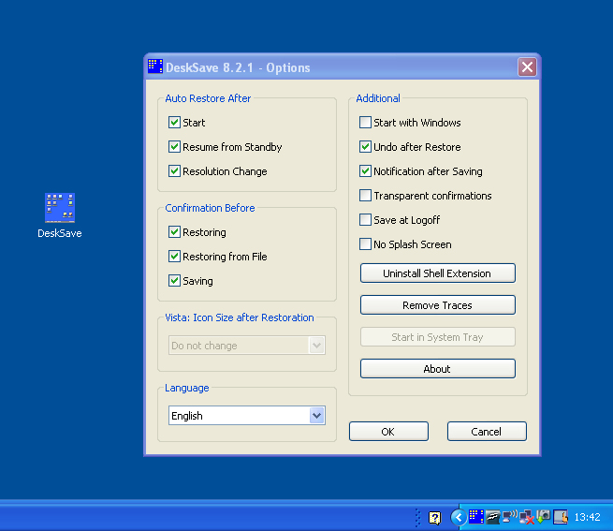Viewport: 613px width, 531px height.
Task: Click the Uninstall Shell Extension button
Action: coord(437,273)
